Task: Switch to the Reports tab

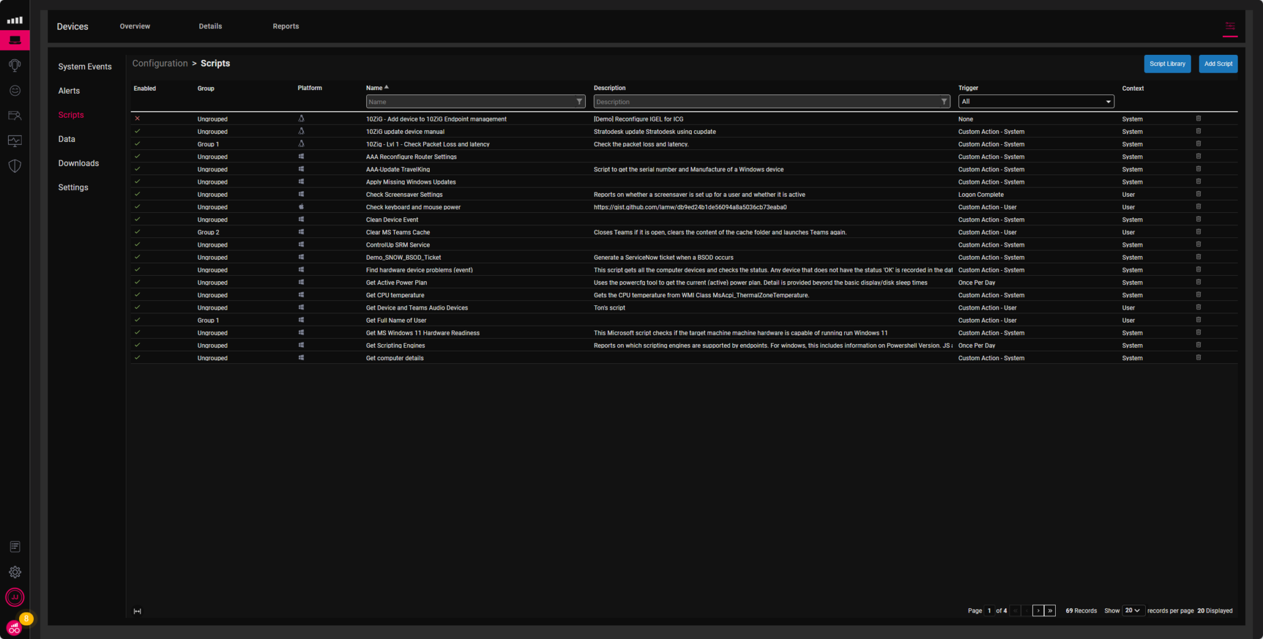Action: pyautogui.click(x=286, y=26)
